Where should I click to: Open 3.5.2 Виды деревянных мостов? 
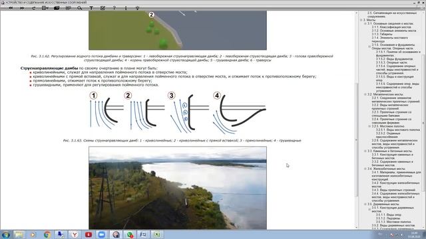(393, 225)
